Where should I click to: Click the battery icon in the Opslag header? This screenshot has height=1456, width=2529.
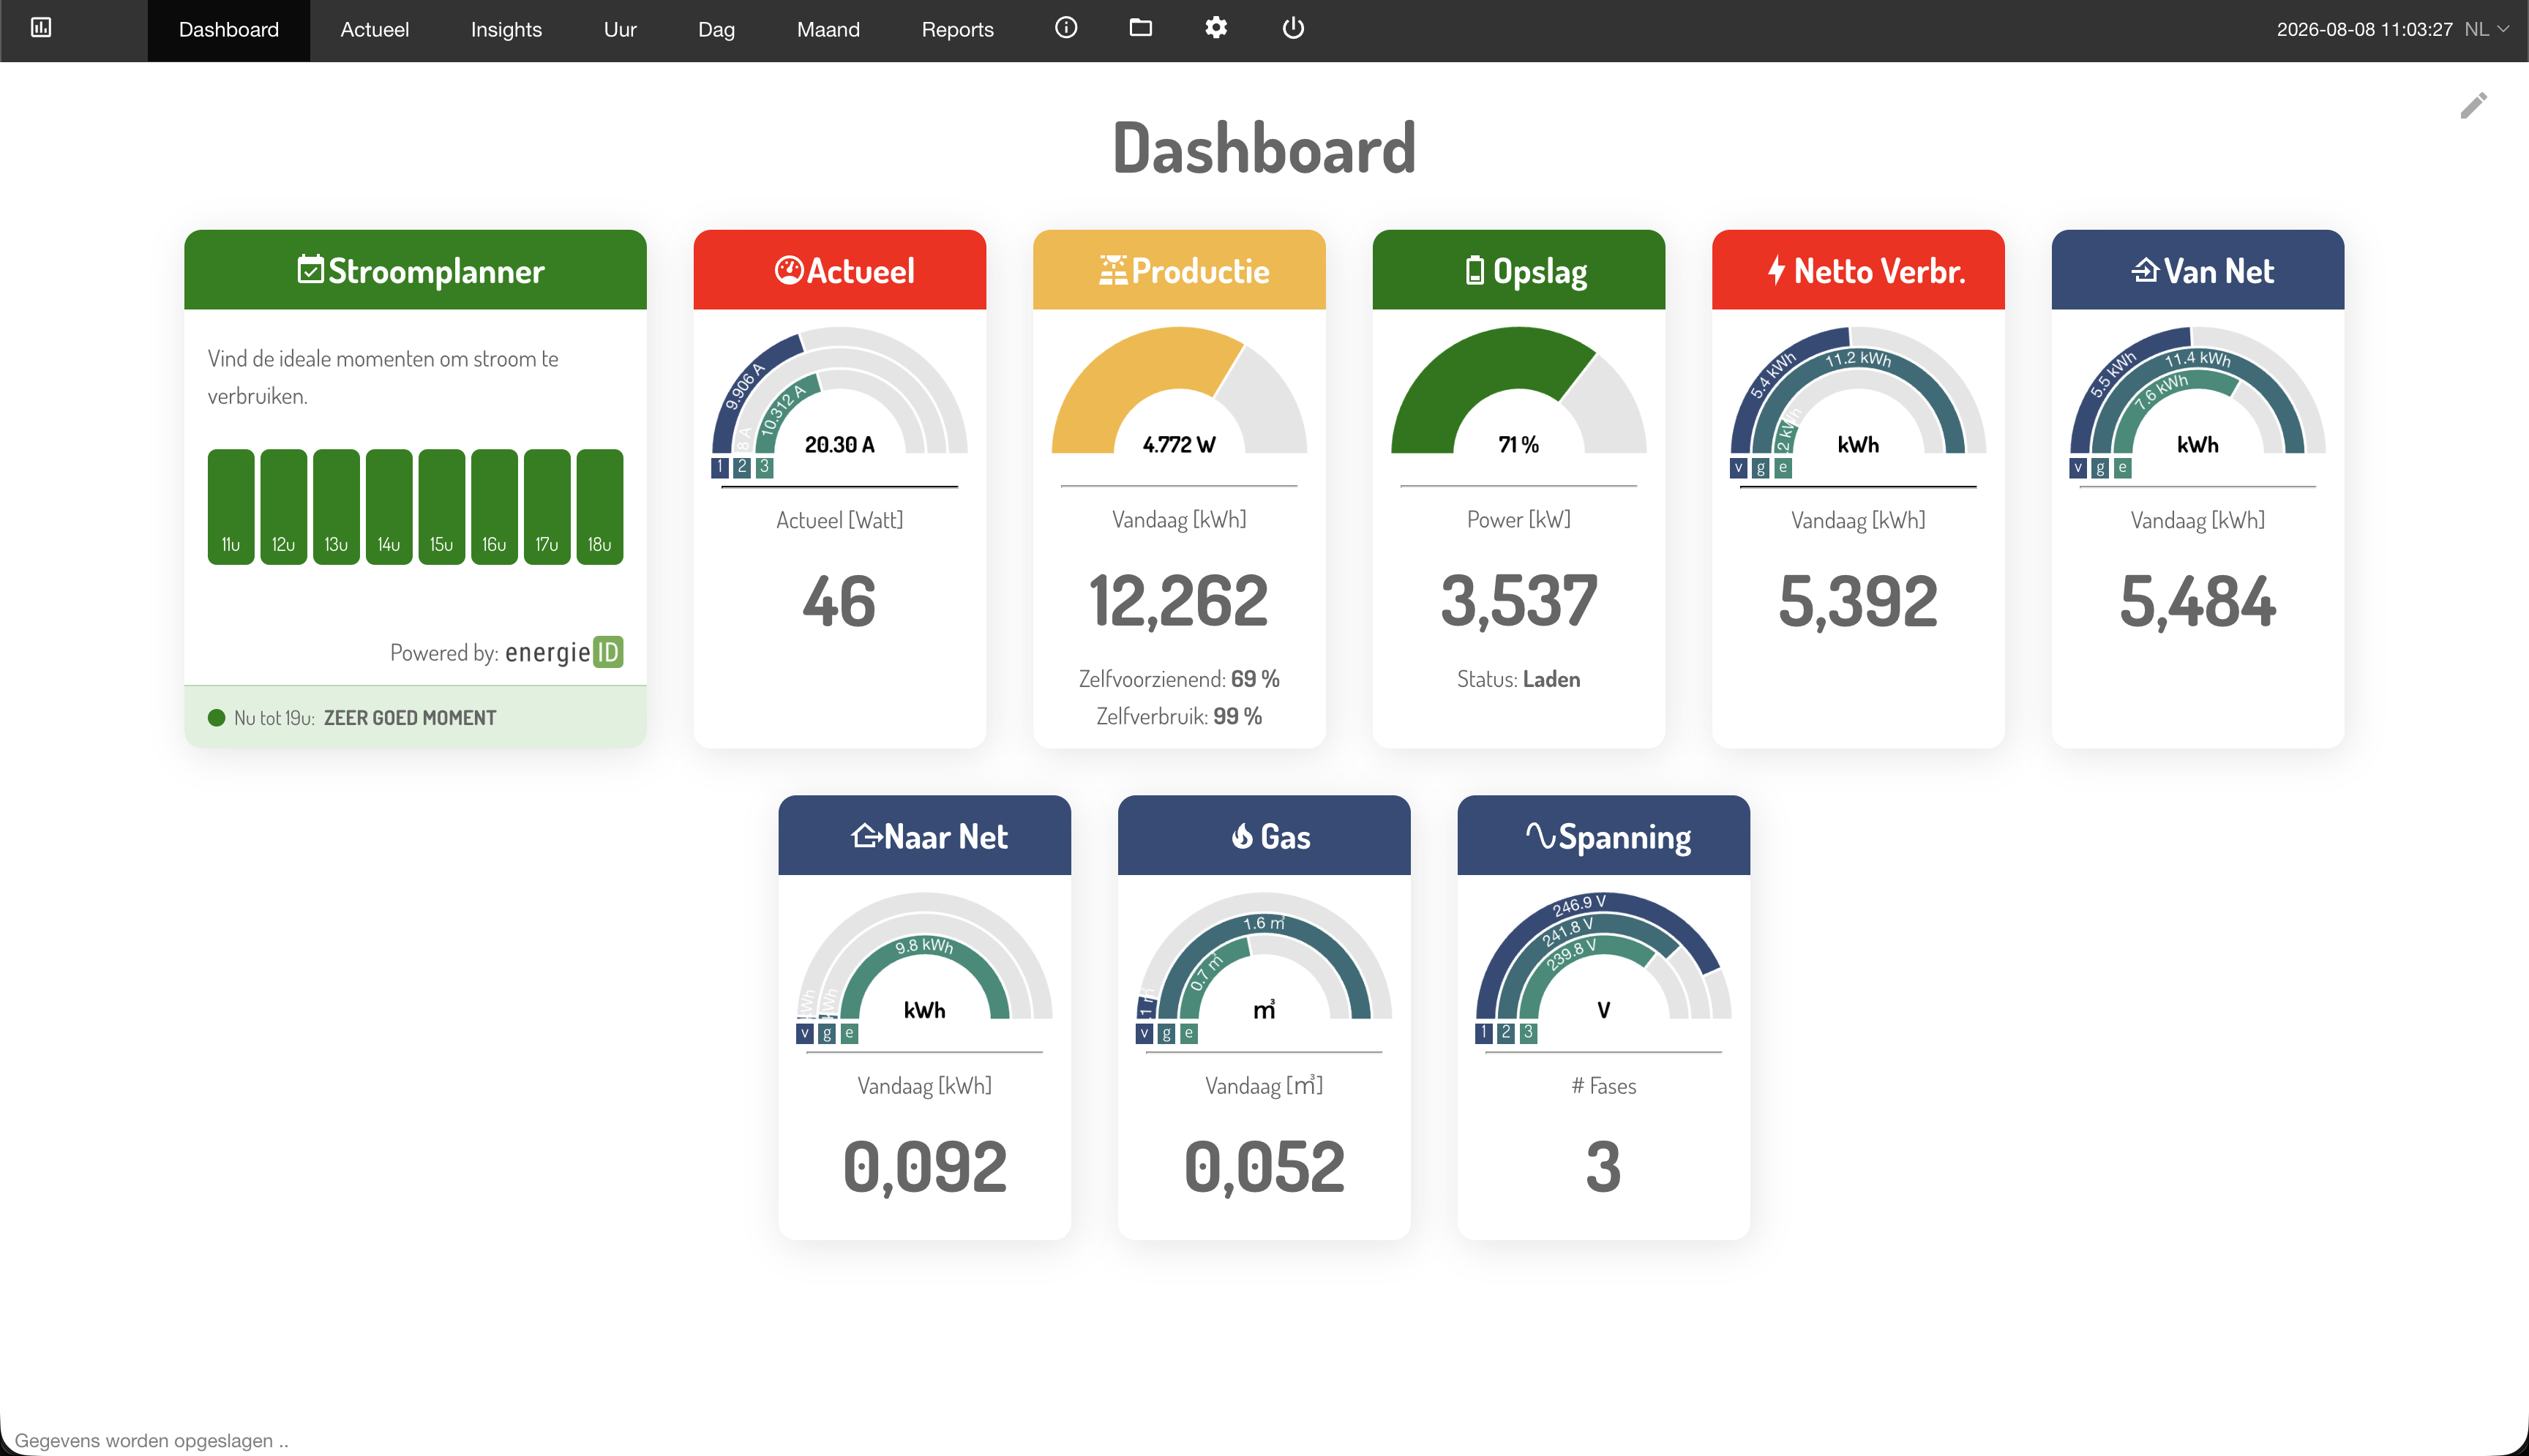(x=1474, y=270)
